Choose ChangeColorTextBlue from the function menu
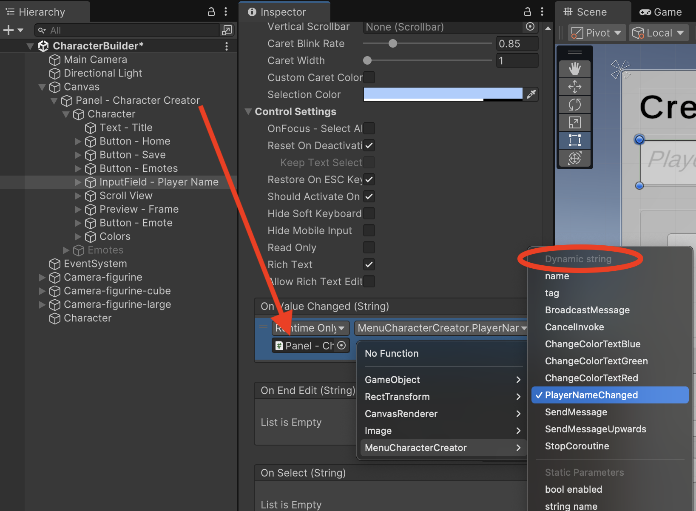 [592, 344]
